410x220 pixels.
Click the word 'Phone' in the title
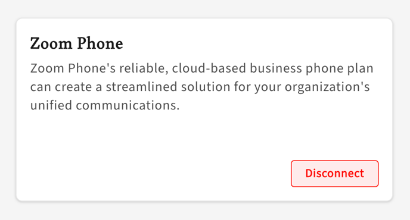click(100, 43)
